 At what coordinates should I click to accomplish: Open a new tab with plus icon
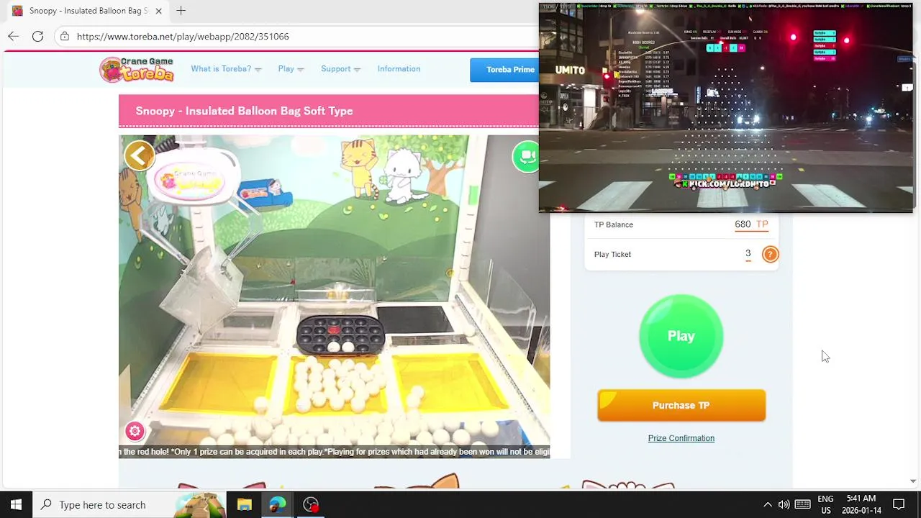181,11
